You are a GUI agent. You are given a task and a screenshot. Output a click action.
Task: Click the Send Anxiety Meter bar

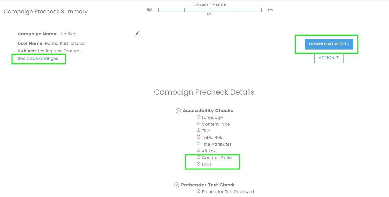(x=210, y=10)
